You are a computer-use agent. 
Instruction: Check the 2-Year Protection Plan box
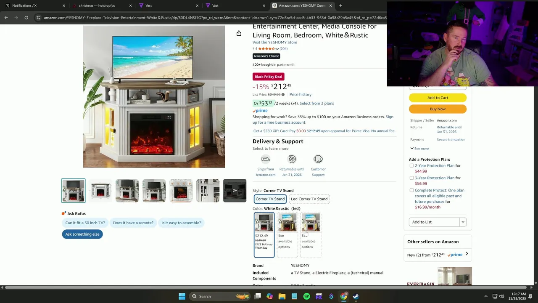(411, 166)
